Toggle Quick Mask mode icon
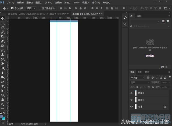Image resolution: width=172 pixels, height=126 pixels. click(x=2, y=123)
